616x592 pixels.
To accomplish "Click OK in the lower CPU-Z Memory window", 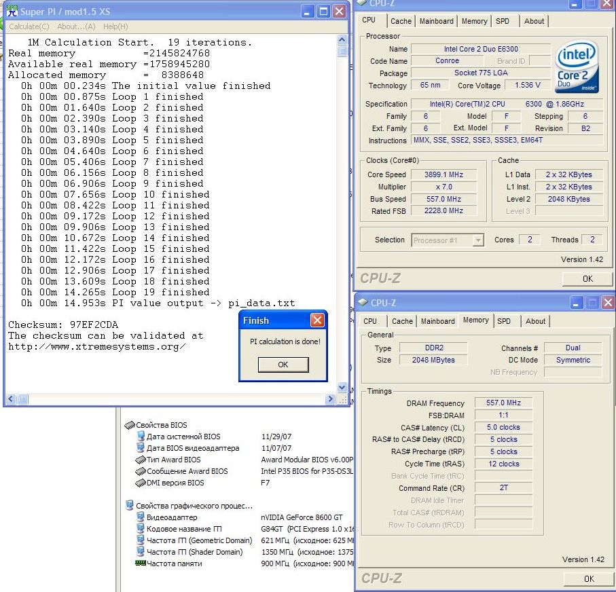I will 589,578.
